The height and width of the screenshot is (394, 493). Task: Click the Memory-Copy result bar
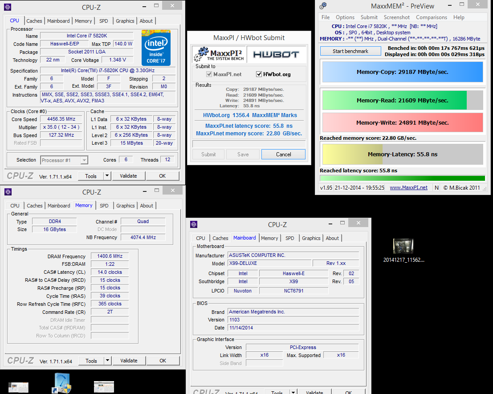tap(403, 72)
